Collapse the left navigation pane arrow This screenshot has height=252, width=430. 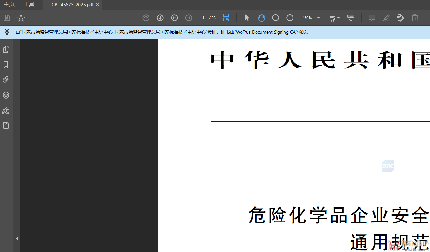pyautogui.click(x=17, y=238)
